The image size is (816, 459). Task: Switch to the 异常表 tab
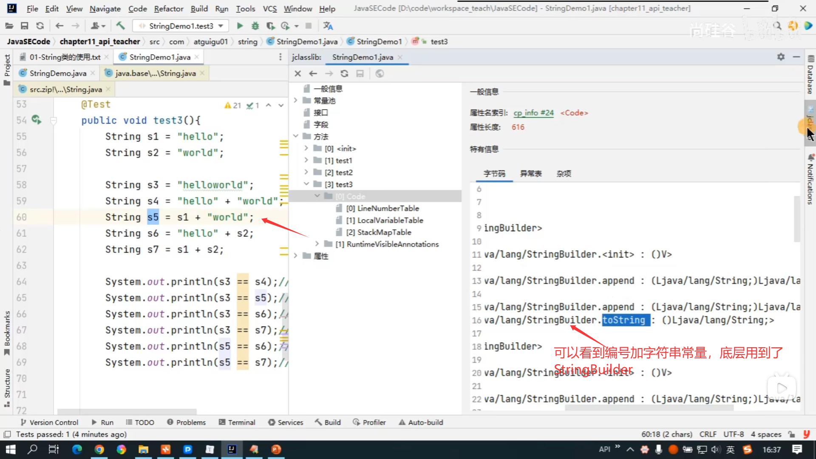tap(531, 173)
